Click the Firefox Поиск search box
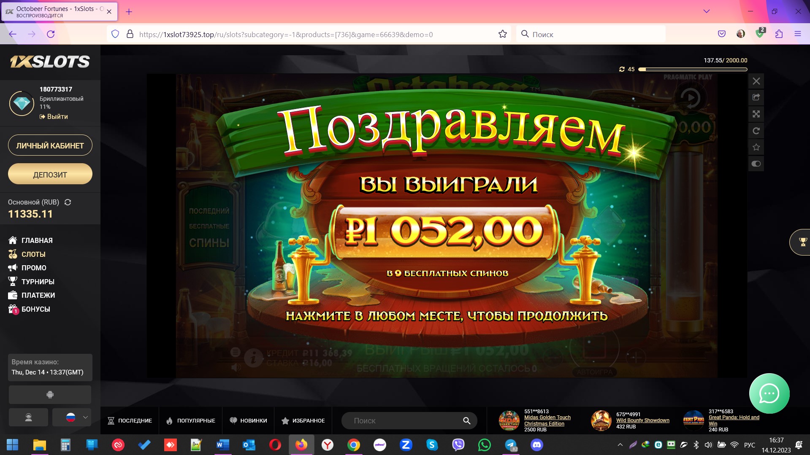This screenshot has width=810, height=455. pyautogui.click(x=591, y=34)
